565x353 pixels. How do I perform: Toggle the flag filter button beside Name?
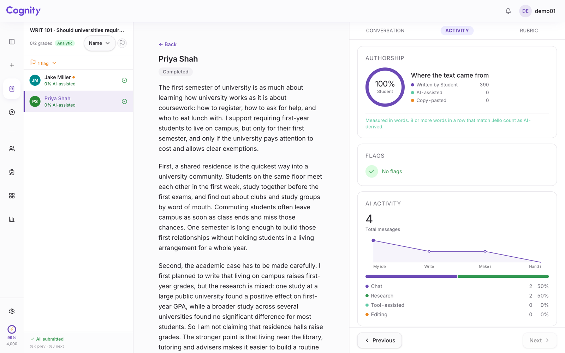tap(122, 43)
